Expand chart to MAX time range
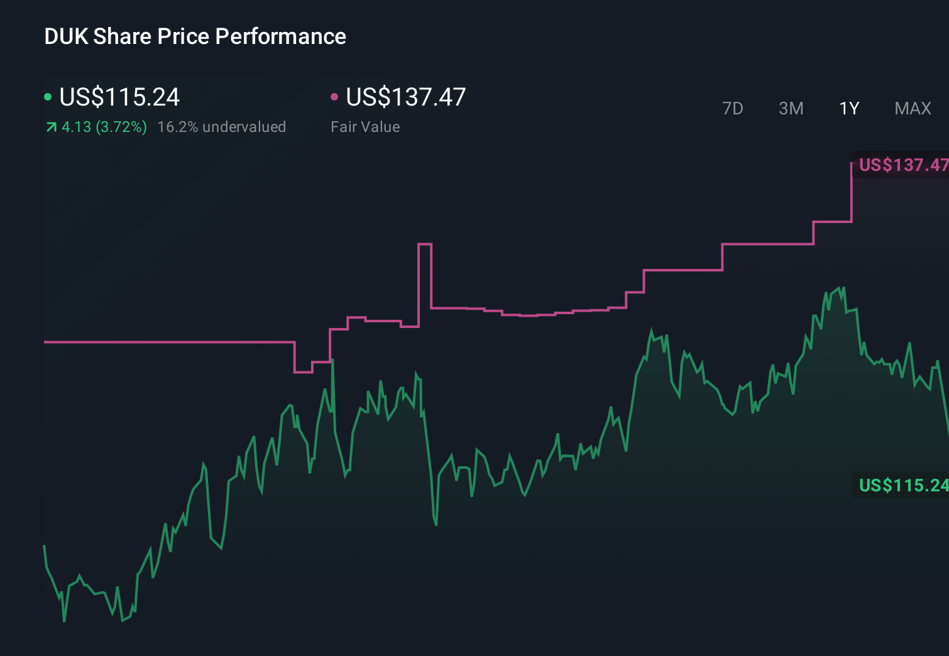Screen dimensions: 949x656 (913, 108)
